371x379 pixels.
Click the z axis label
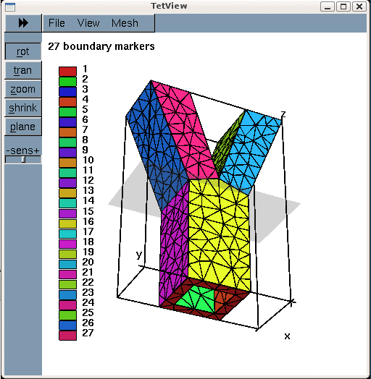click(283, 114)
